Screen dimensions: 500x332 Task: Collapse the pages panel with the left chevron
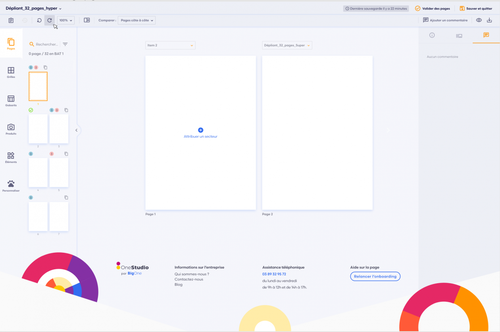coord(77,130)
